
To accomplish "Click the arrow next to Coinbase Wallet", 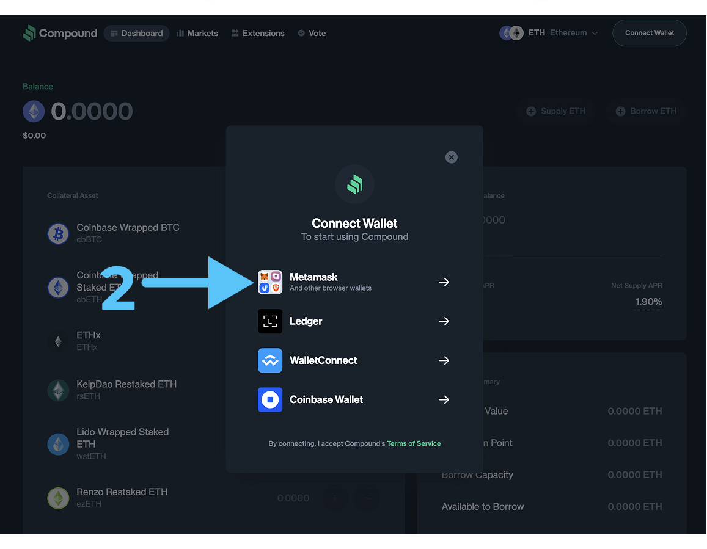I will tap(444, 399).
